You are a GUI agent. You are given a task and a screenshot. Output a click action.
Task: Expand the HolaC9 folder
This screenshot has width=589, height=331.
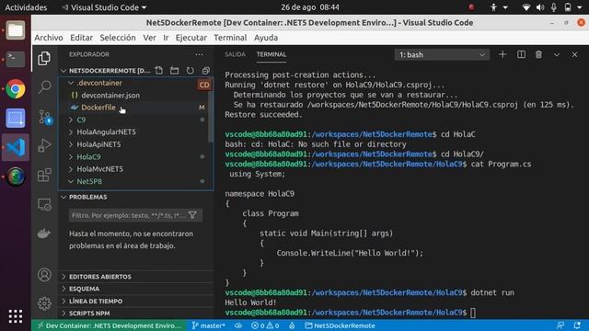coord(135,157)
